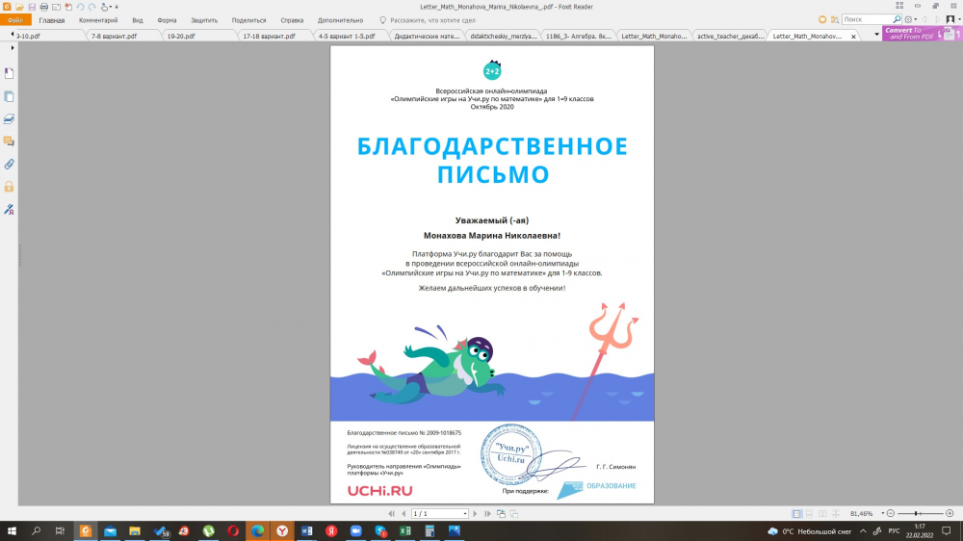Screen dimensions: 963x541
Task: Click the Print icon in quick toolbar
Action: click(43, 7)
